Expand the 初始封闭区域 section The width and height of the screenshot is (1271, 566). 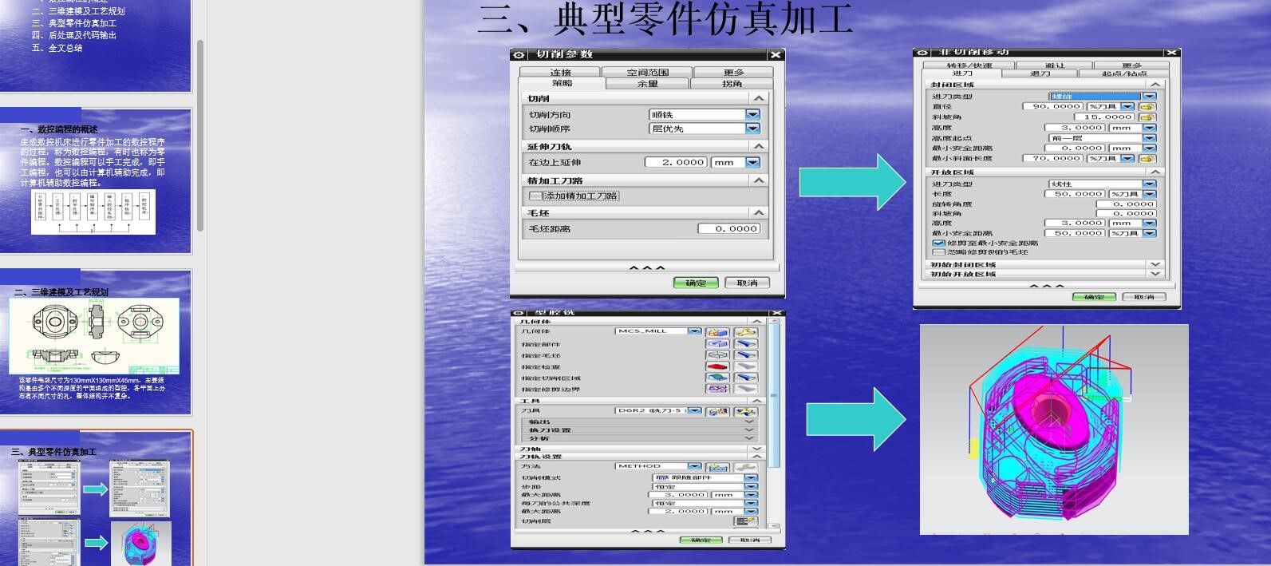(1155, 264)
